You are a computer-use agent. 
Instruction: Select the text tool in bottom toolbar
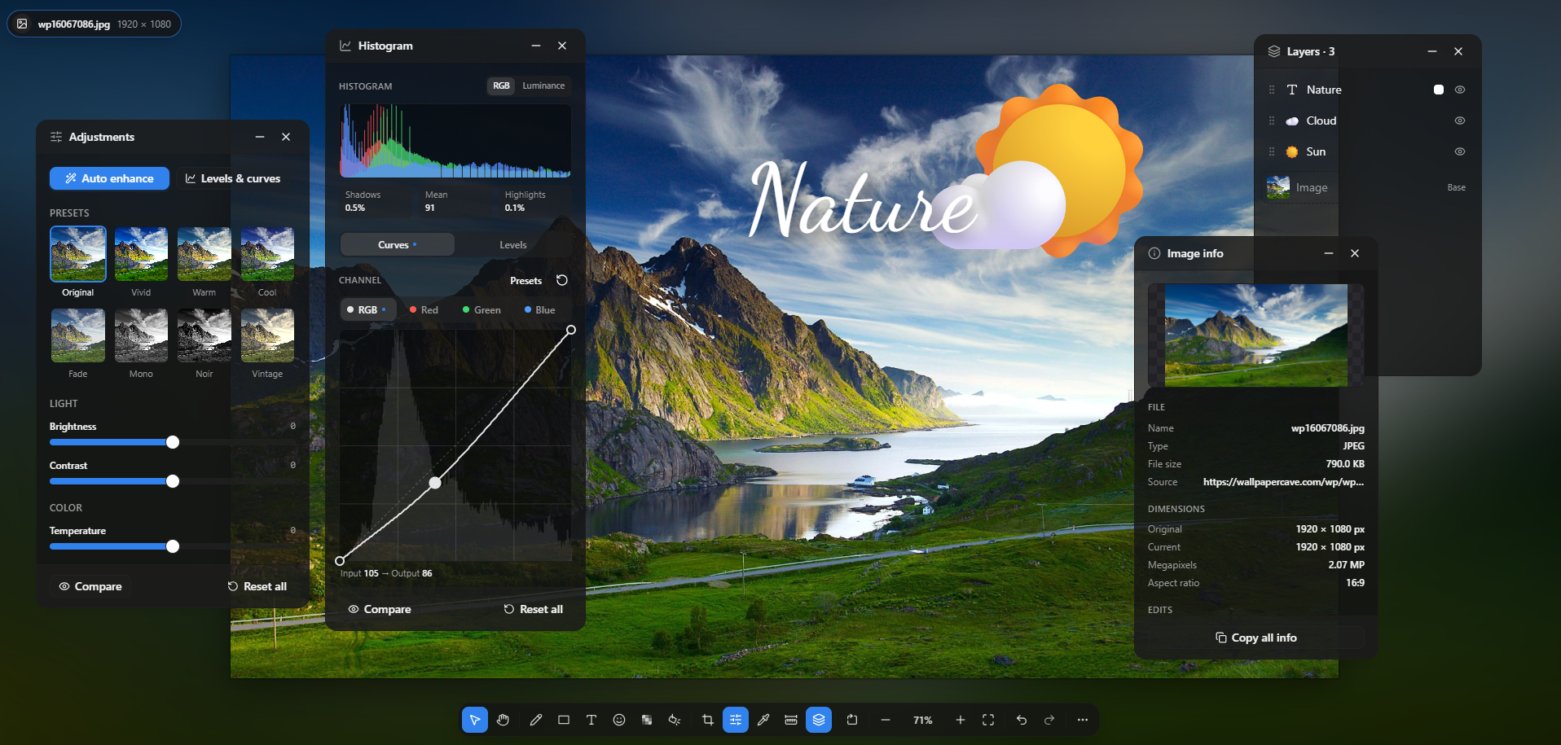click(591, 720)
